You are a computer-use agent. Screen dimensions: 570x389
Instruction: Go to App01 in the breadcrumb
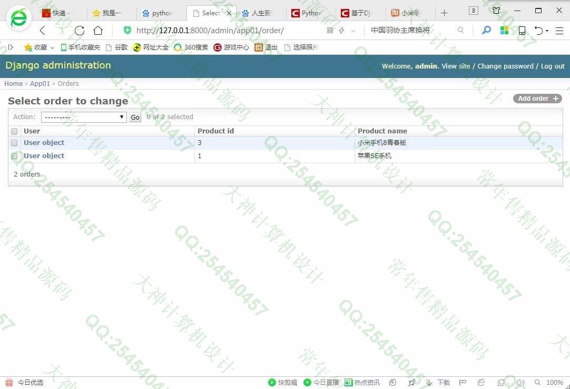click(x=40, y=84)
